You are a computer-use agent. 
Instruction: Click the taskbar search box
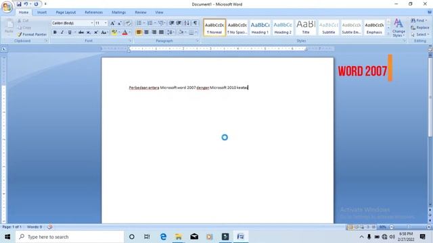[70, 237]
